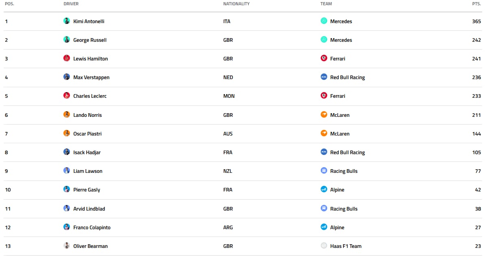
Task: Click the McLaren logo in Oscar Piastri's row
Action: [x=324, y=133]
